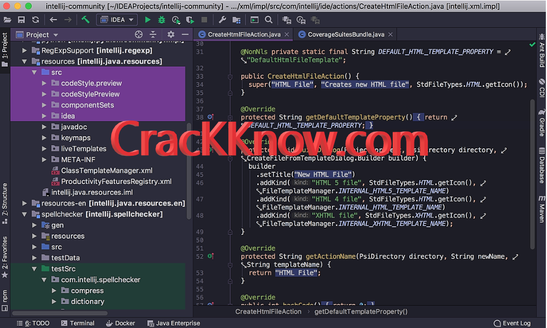Collapse the testSrc folder node

[34, 269]
